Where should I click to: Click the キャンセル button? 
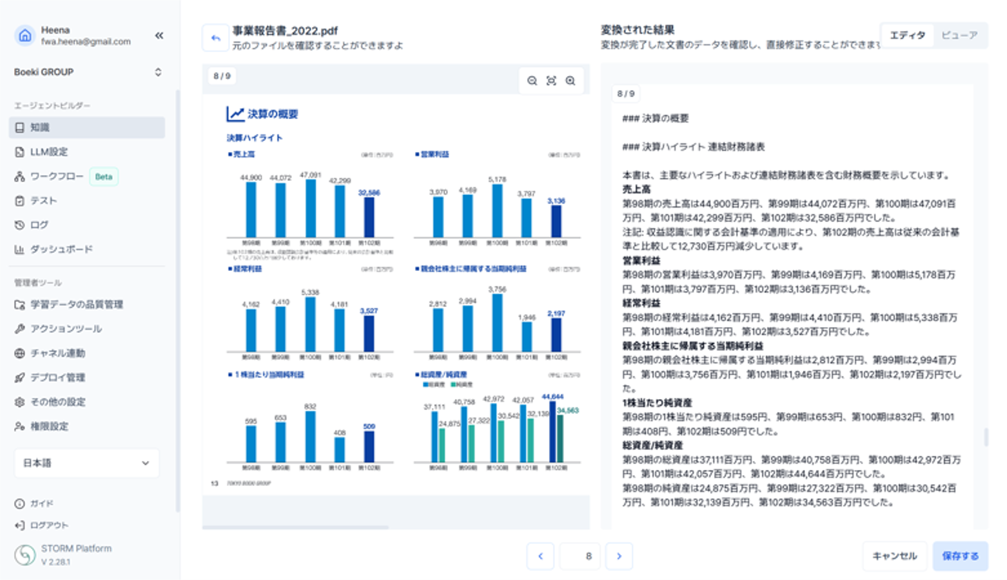(895, 556)
